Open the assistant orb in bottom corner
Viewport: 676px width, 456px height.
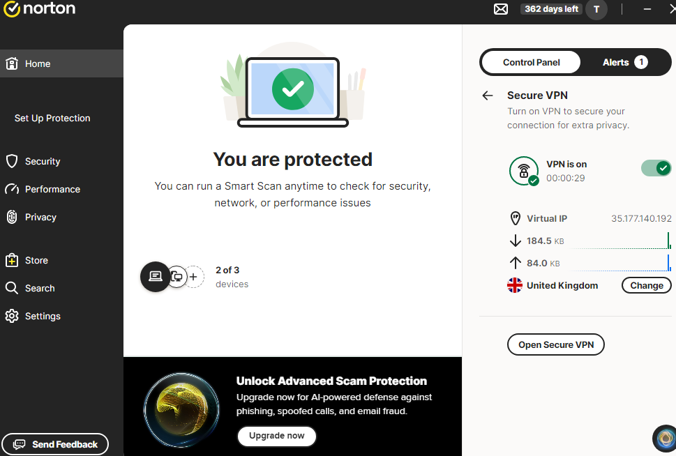[666, 439]
